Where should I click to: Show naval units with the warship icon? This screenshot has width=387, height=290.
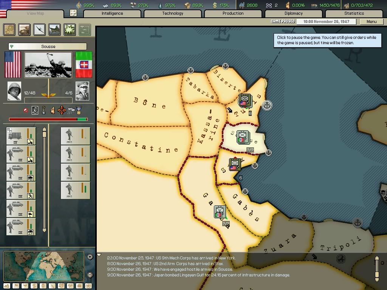(55, 29)
